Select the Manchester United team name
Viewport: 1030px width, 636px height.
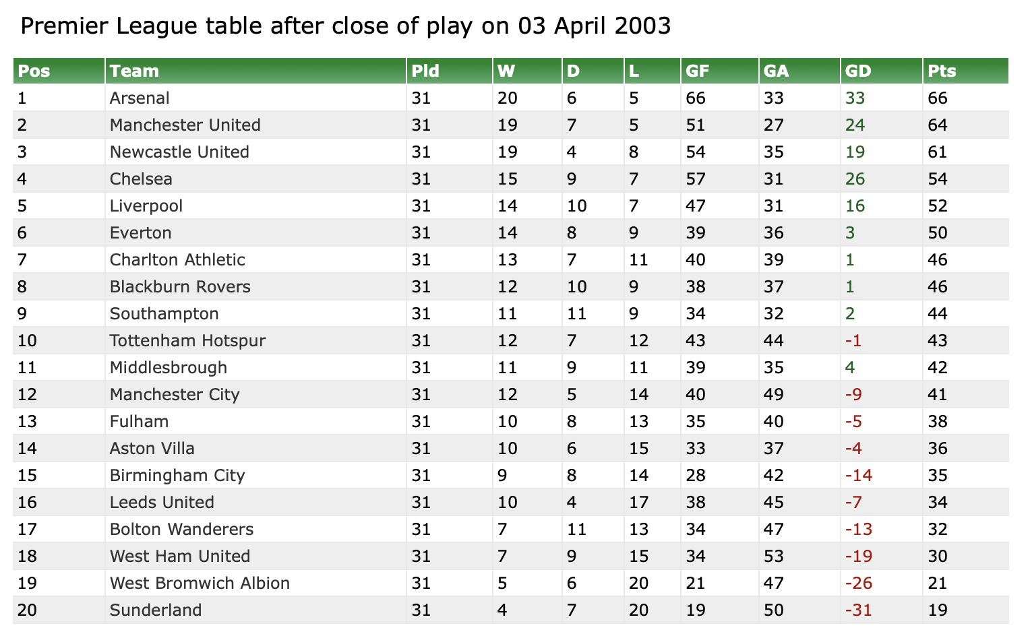click(x=185, y=125)
